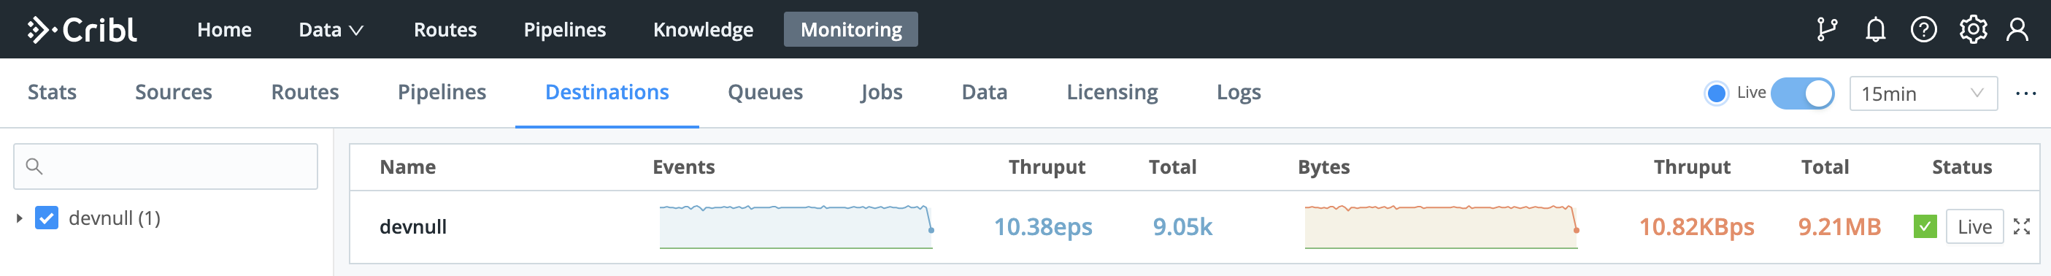2051x276 pixels.
Task: Click the 10.38eps events thruput value
Action: click(x=1042, y=228)
